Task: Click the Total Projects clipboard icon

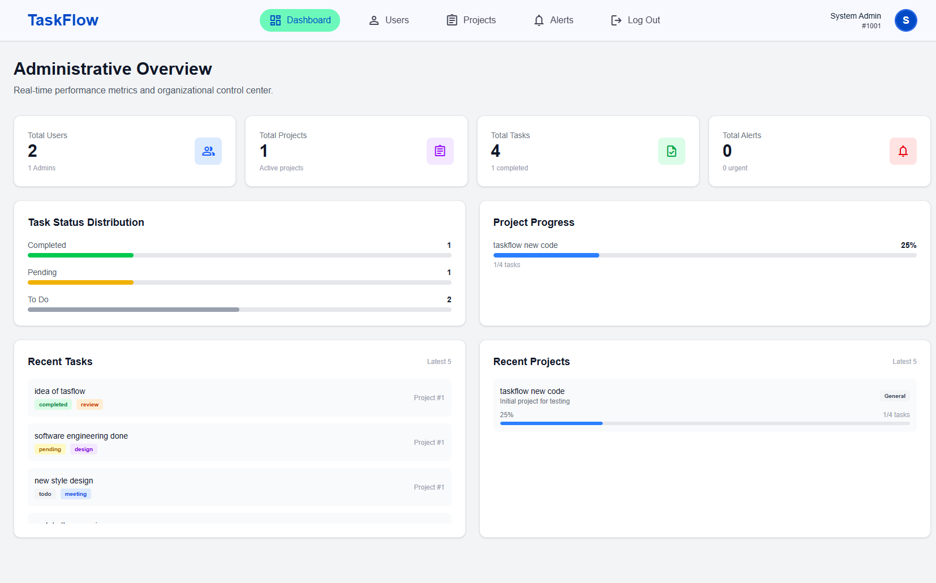Action: (x=440, y=151)
